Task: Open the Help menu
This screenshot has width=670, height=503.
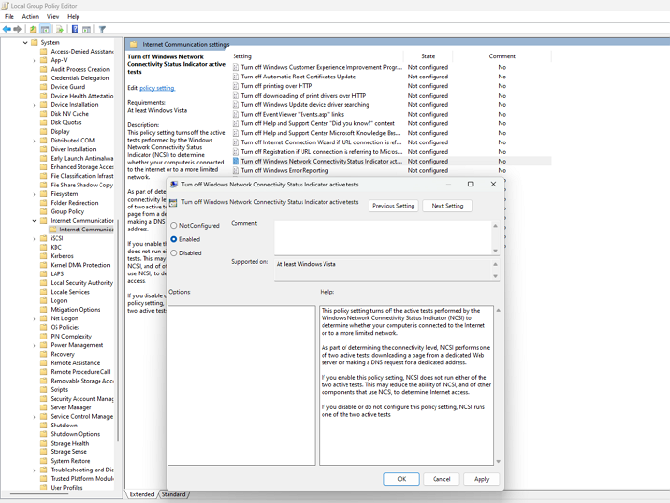Action: point(74,16)
